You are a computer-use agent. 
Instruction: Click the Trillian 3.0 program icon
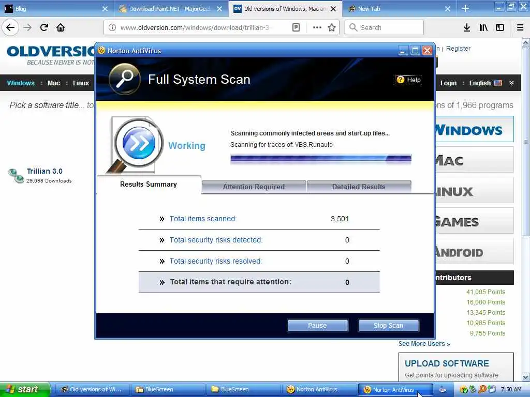16,176
